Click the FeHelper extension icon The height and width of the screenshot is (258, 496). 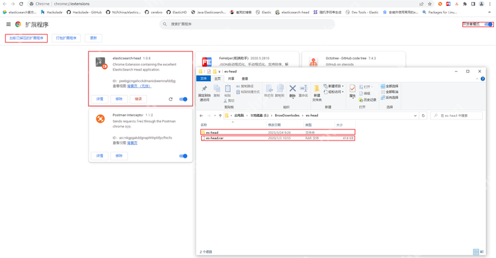coord(207,61)
